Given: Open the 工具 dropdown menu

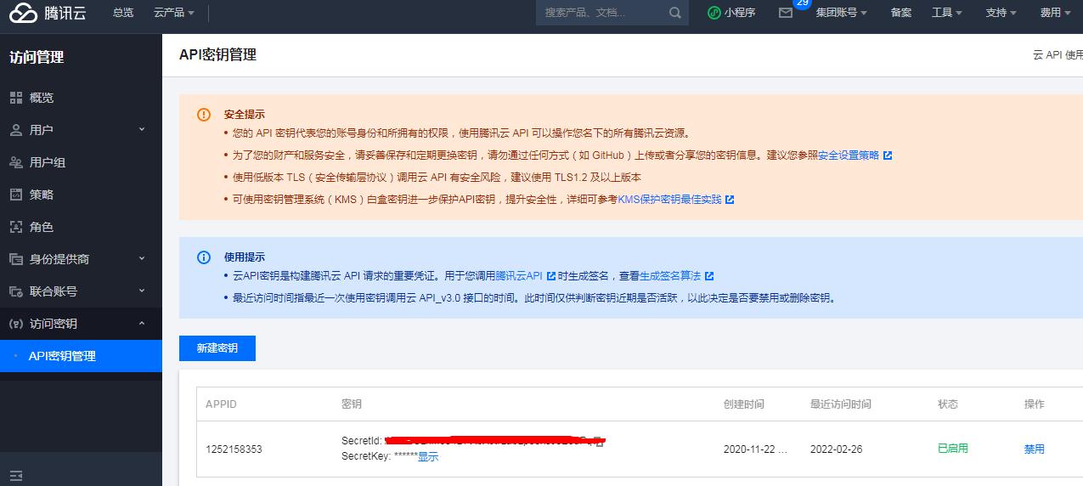Looking at the screenshot, I should (x=947, y=13).
